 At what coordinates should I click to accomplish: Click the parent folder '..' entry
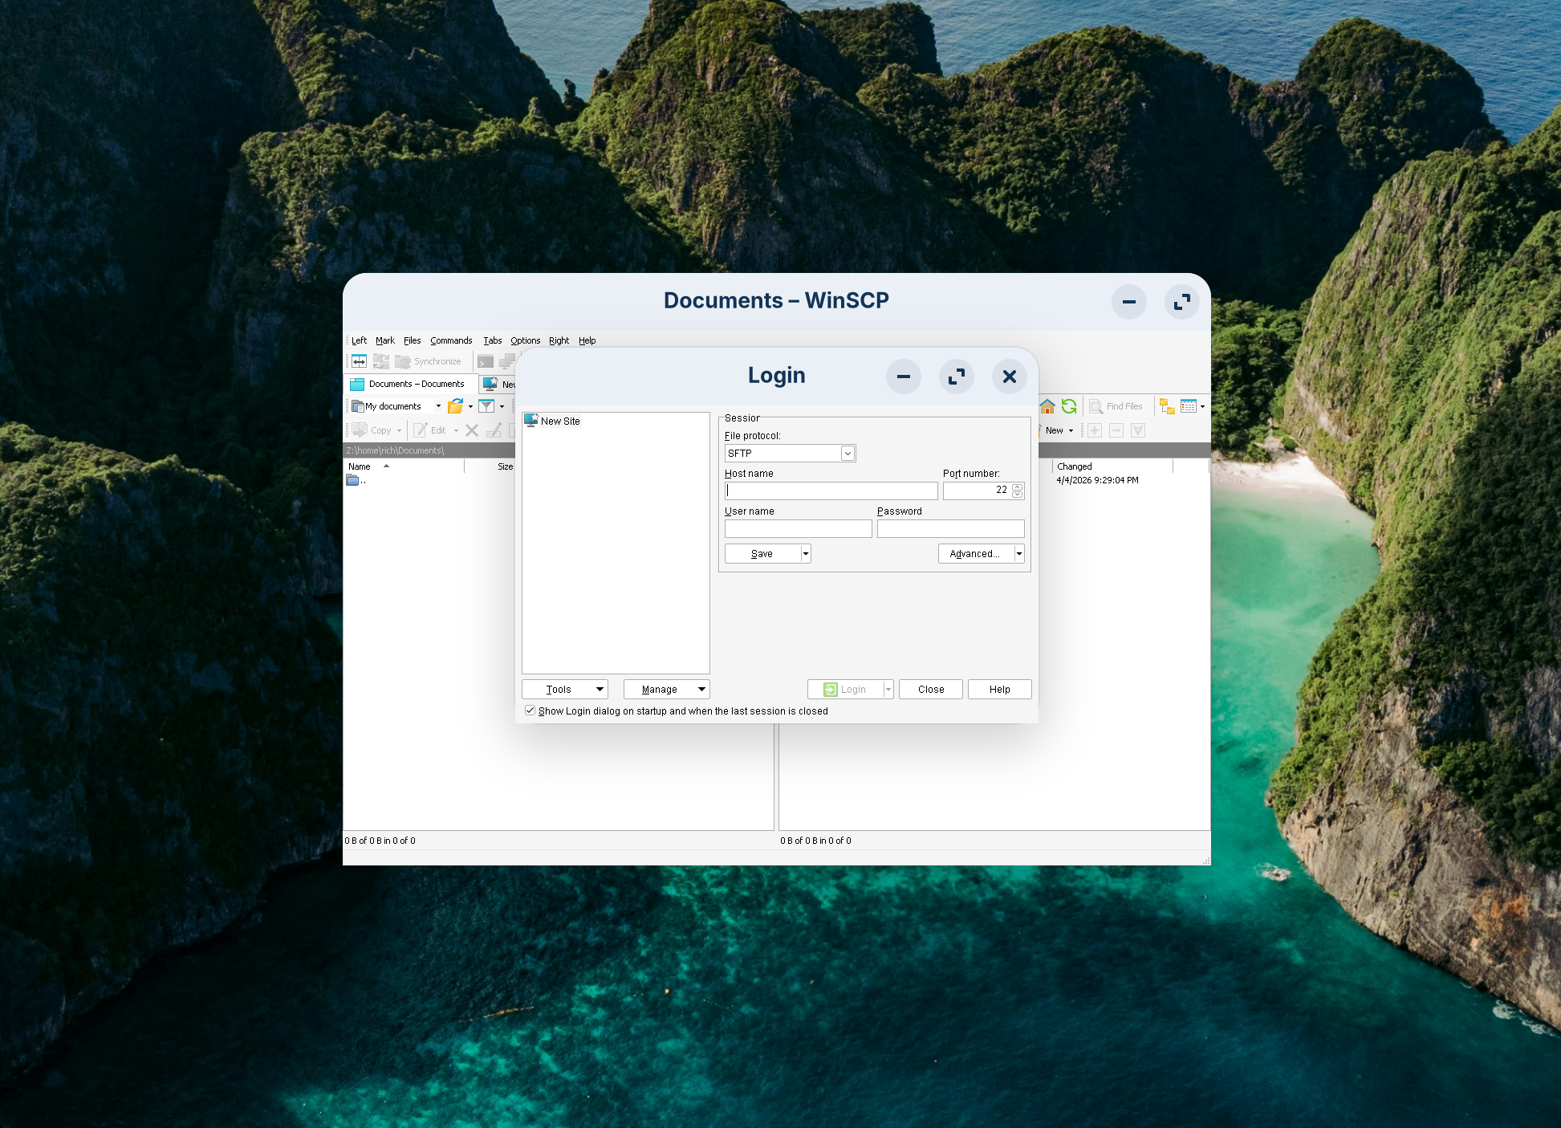click(356, 480)
